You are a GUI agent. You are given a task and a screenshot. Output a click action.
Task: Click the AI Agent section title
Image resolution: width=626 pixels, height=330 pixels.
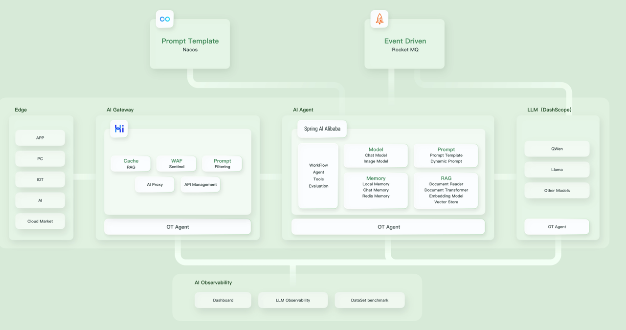[303, 110]
